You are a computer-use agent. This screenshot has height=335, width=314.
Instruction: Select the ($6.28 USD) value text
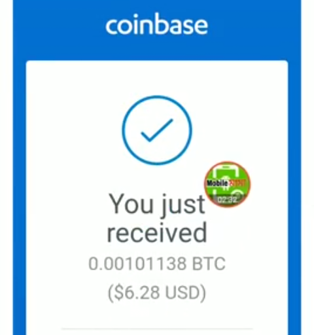(x=157, y=292)
